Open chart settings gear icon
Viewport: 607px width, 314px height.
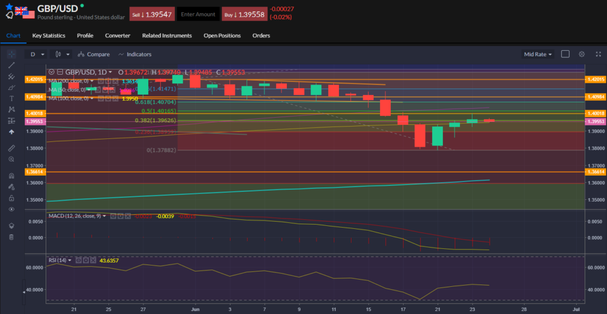pyautogui.click(x=582, y=54)
